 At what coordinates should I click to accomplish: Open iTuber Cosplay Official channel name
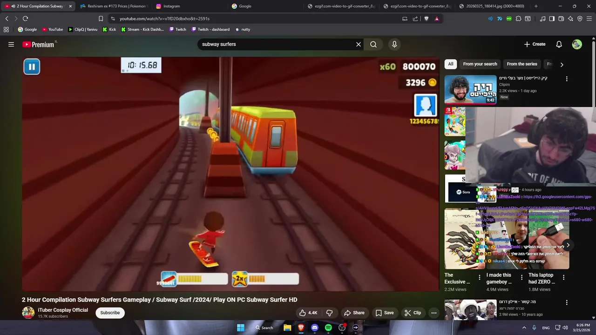click(x=63, y=310)
